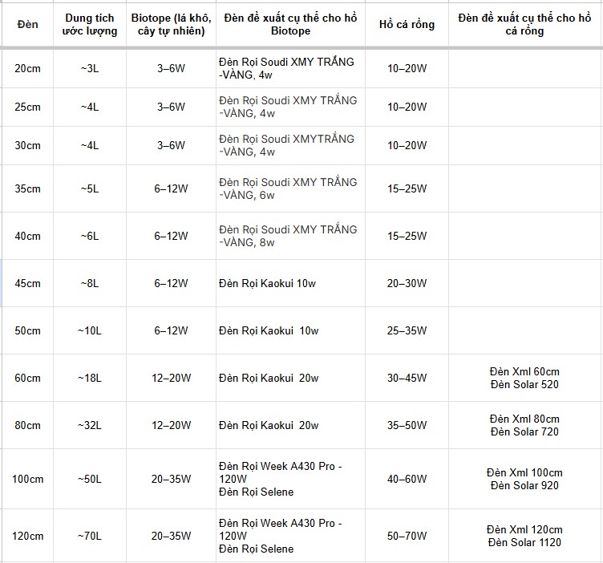Screen dimensions: 603x563
Task: Click the "Đèn đề xuất cụ thể cho hồ cá rồng" header
Action: point(524,24)
